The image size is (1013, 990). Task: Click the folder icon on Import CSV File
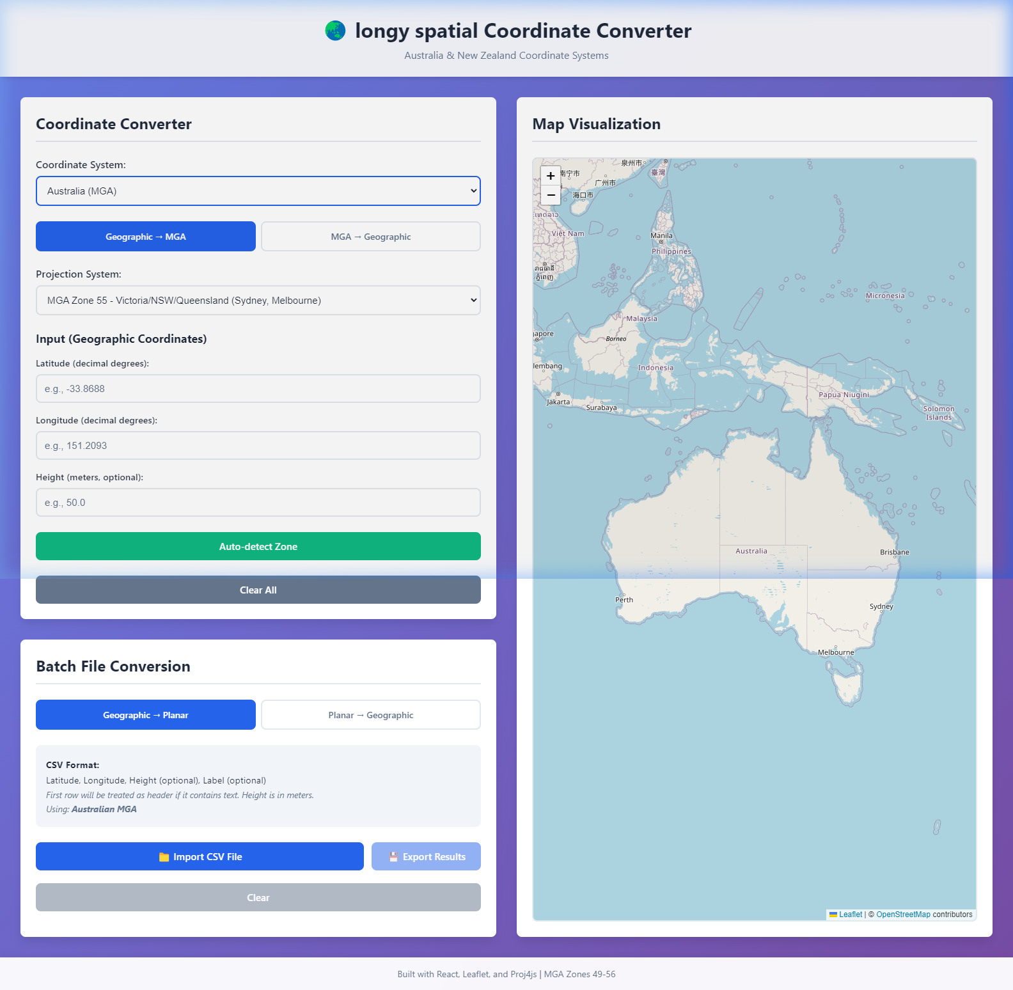[x=164, y=857]
